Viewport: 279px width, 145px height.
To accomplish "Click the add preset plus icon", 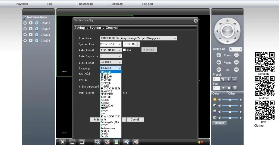I will [229, 79].
